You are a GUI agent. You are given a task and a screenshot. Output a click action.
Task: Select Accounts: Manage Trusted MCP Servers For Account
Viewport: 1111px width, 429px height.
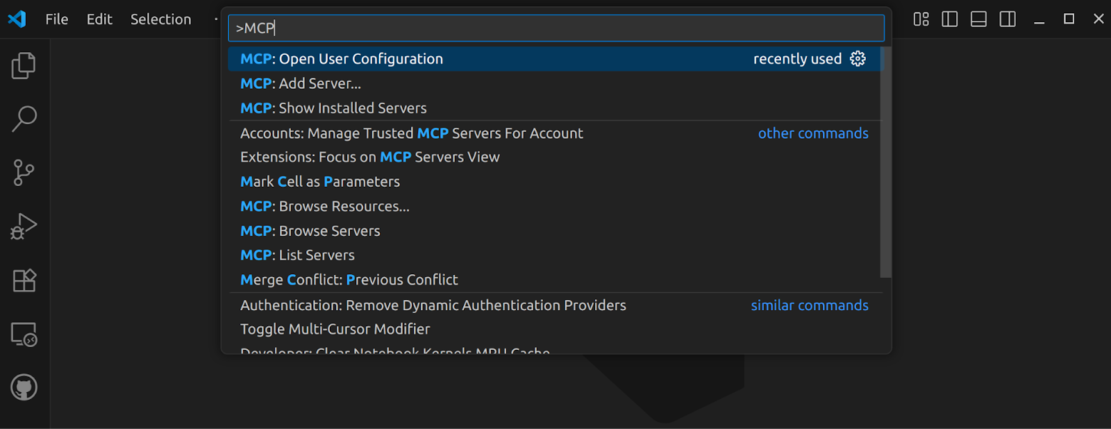[554, 133]
